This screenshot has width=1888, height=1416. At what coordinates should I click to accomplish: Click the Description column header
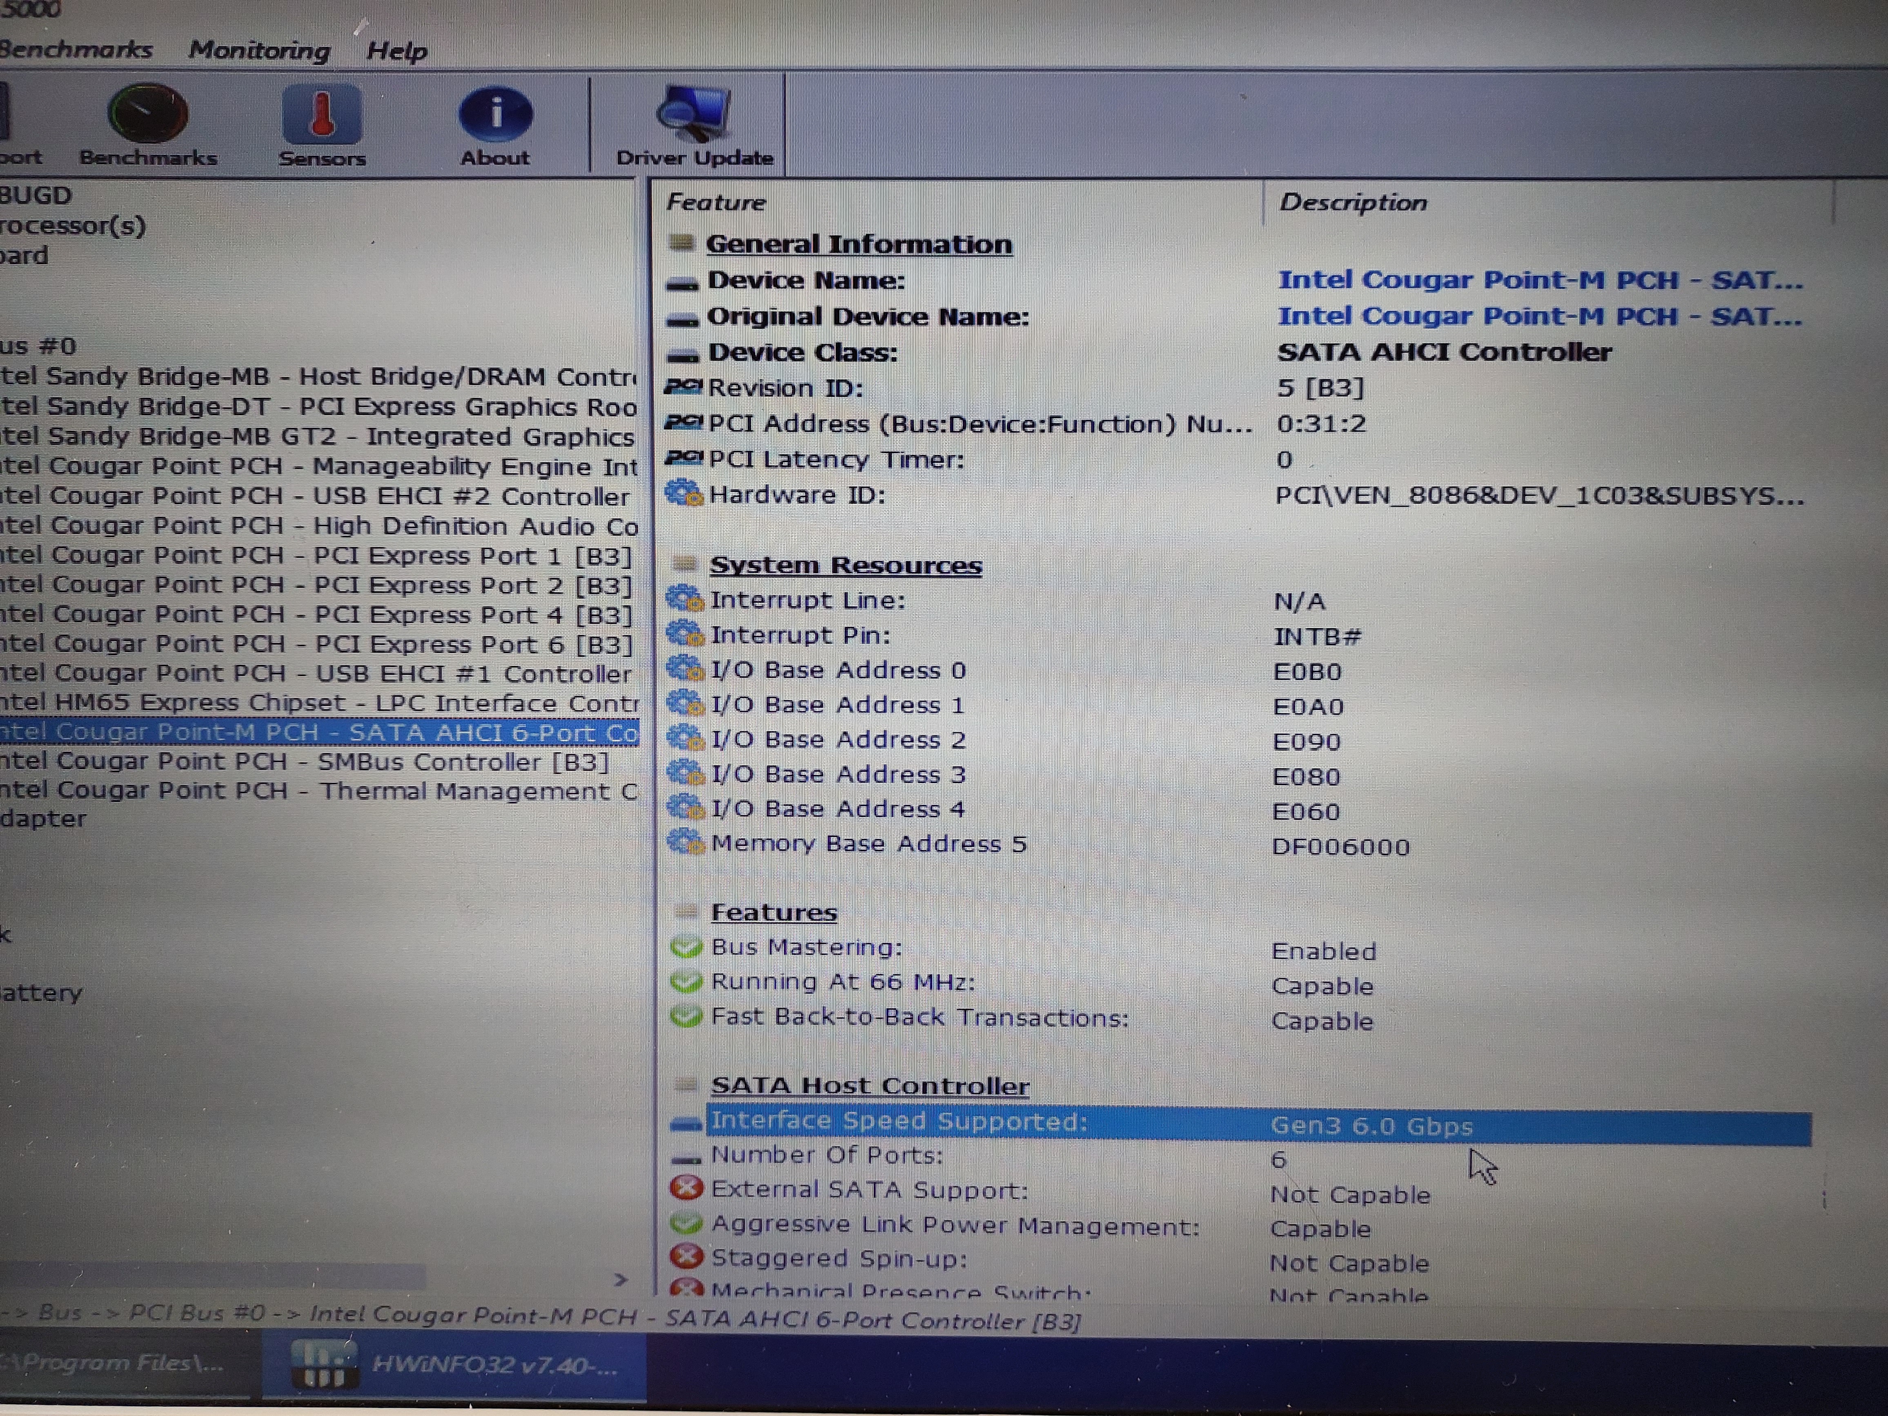pyautogui.click(x=1353, y=203)
